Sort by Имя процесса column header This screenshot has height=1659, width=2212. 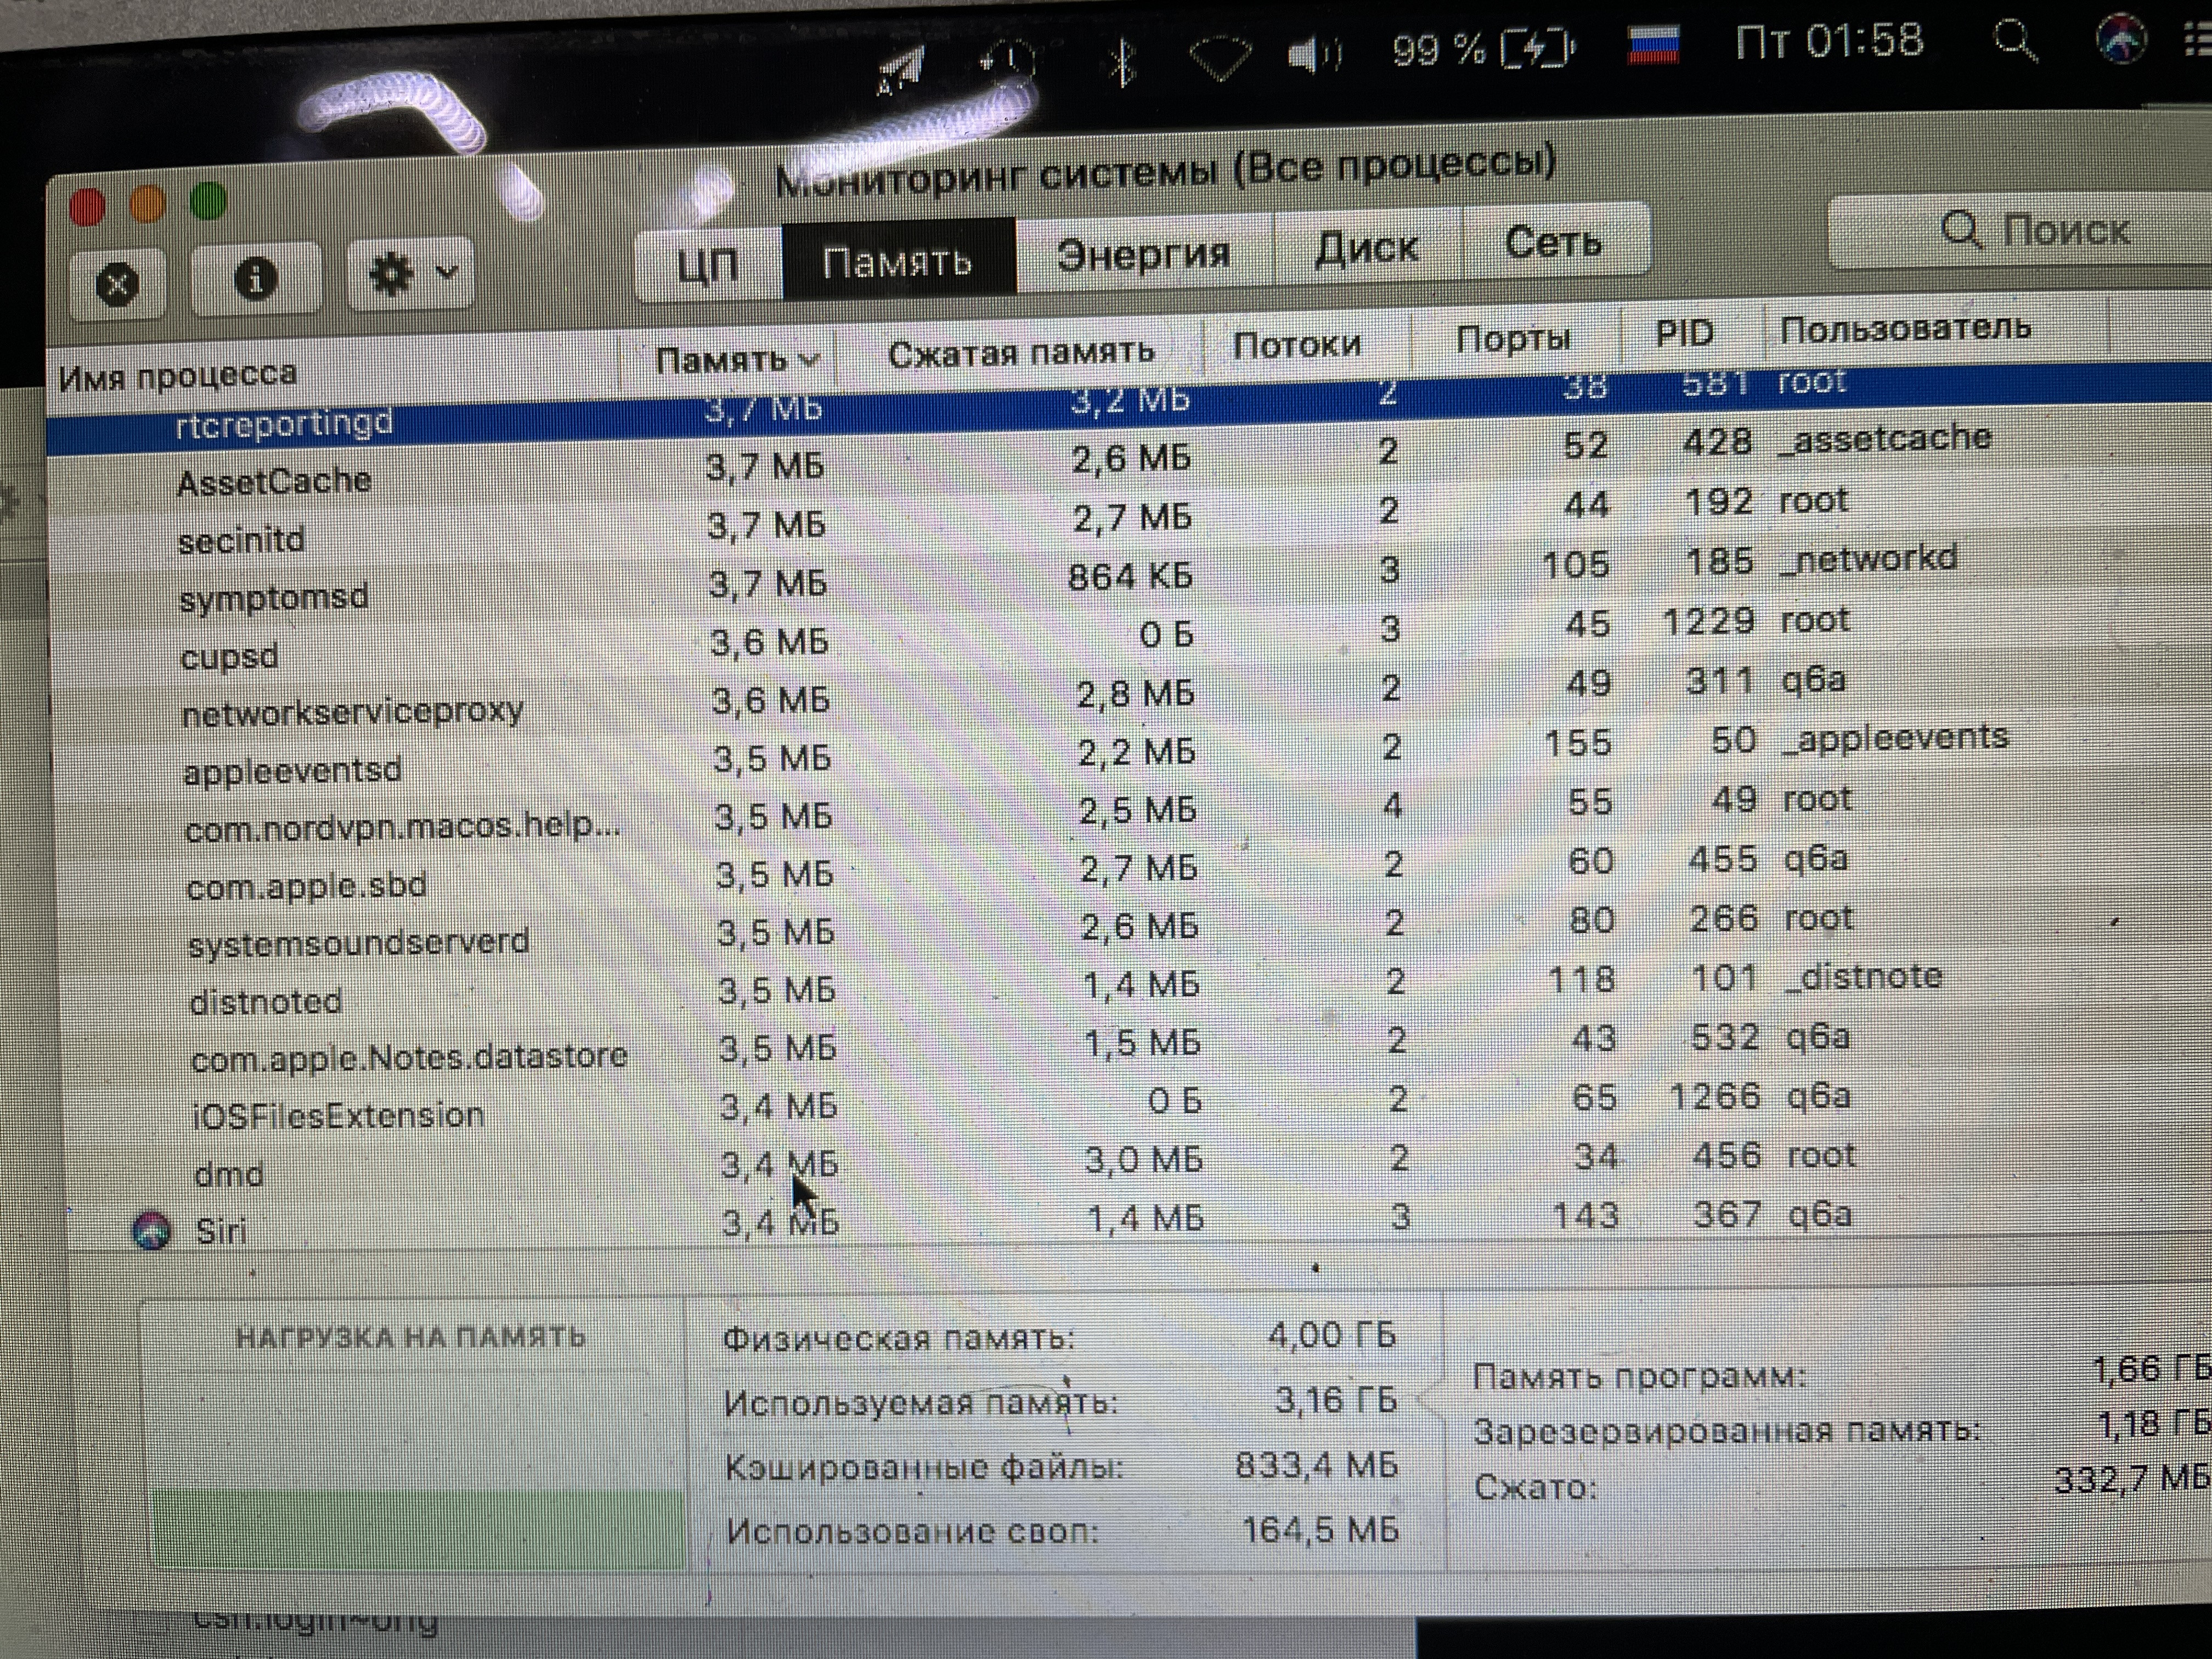tap(178, 376)
